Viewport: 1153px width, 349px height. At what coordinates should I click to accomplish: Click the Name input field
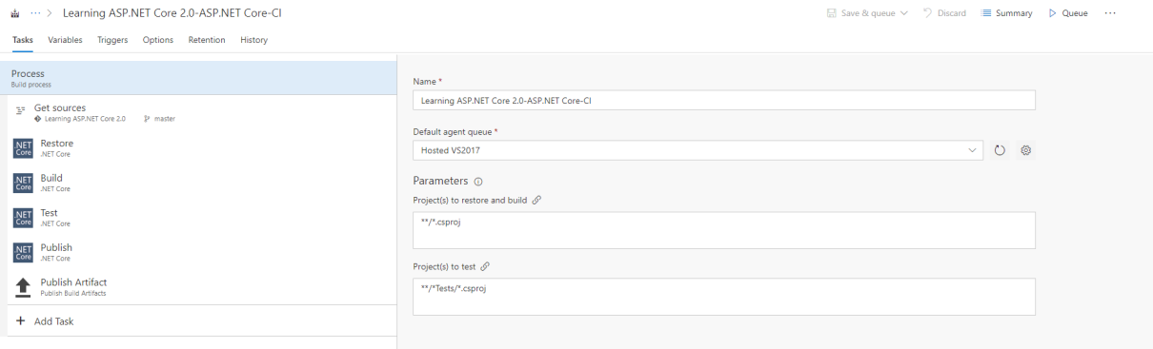724,100
